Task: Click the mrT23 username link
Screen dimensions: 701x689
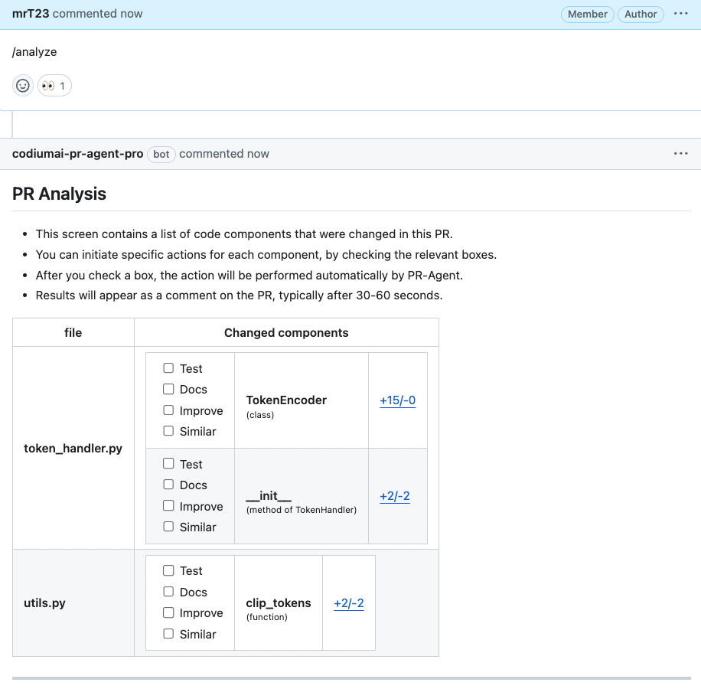Action: [x=31, y=14]
